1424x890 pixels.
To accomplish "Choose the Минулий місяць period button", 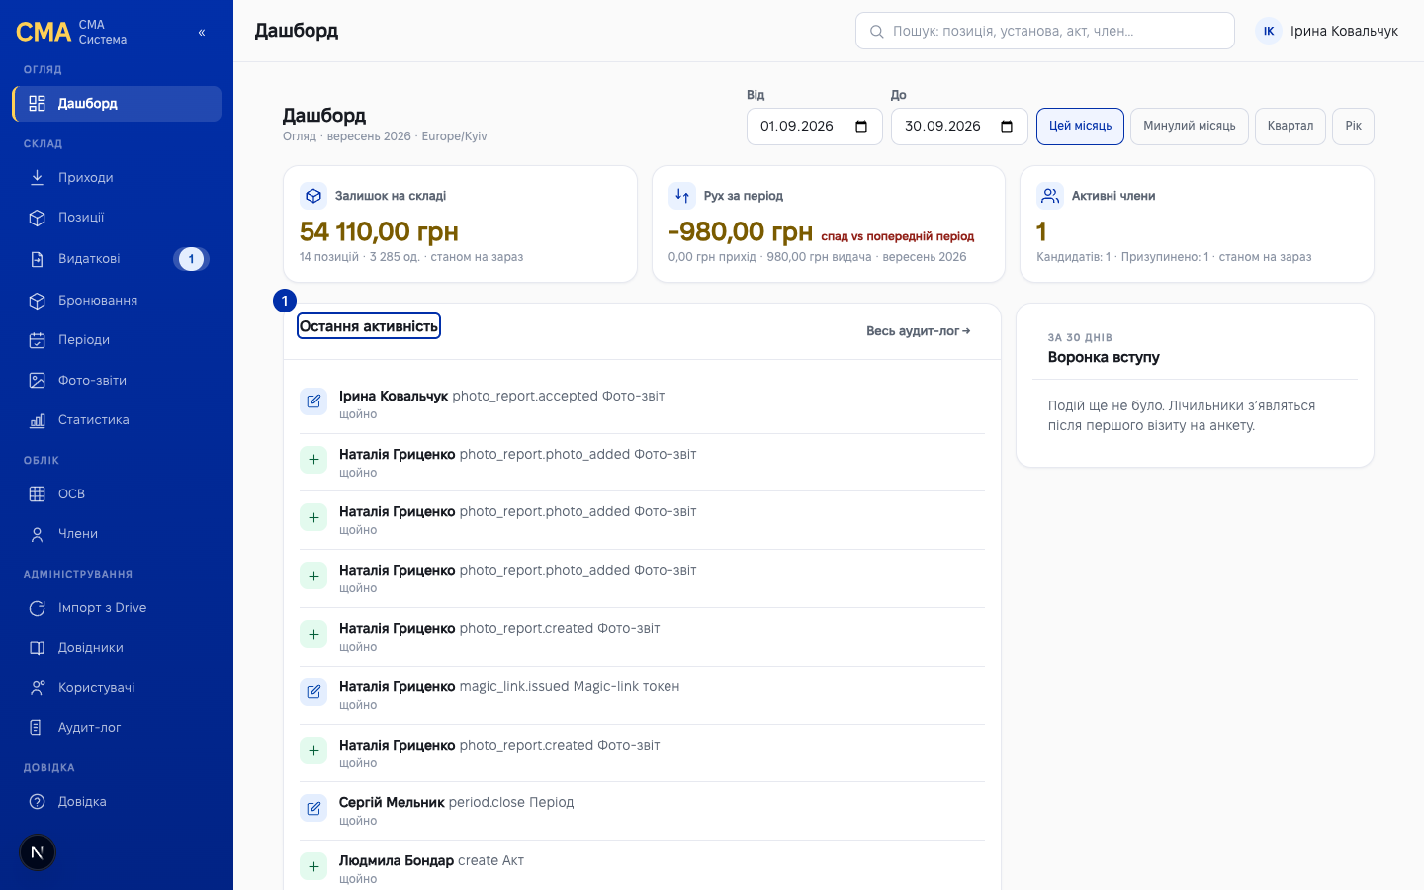I will 1190,127.
